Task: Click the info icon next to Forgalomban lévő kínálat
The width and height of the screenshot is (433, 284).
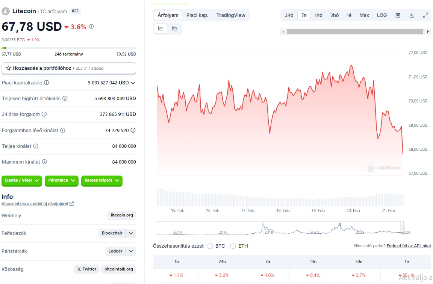Action: click(x=63, y=130)
